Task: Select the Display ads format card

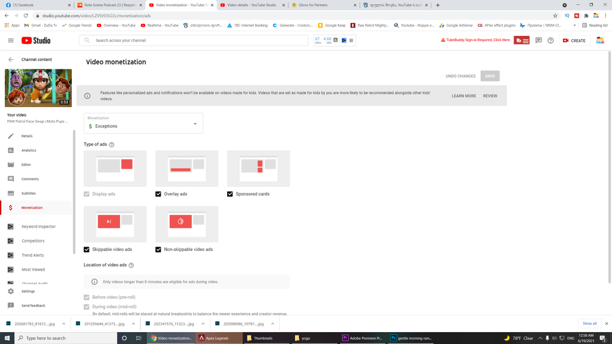Action: point(115,169)
